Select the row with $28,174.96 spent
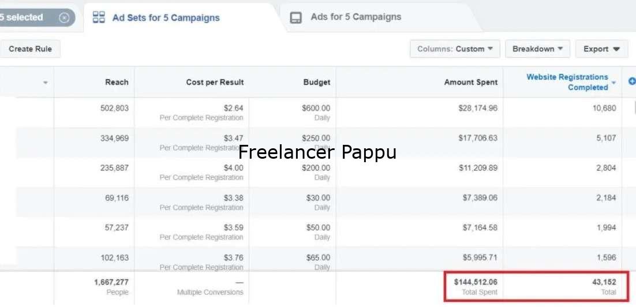636x307 pixels. coord(318,113)
